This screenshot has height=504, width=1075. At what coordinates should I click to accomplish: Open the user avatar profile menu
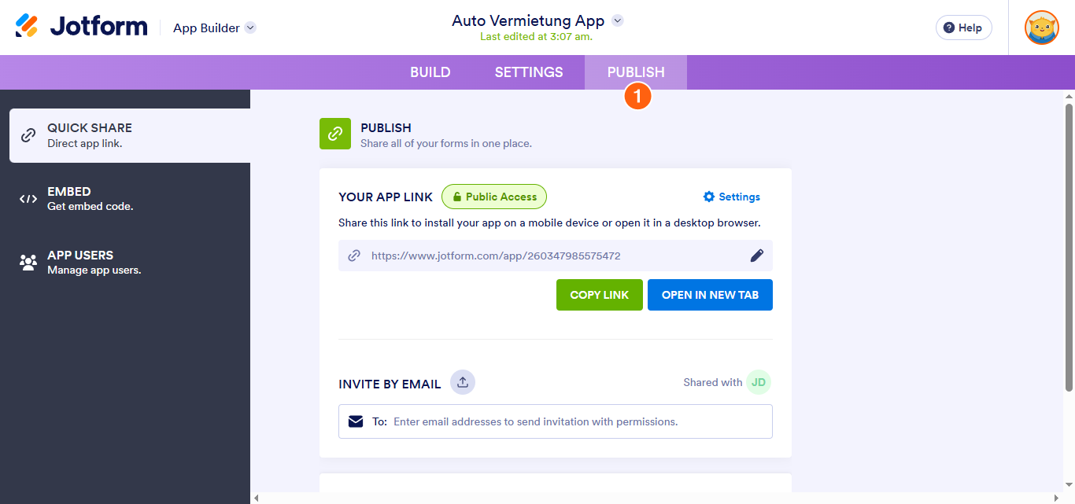(1041, 28)
